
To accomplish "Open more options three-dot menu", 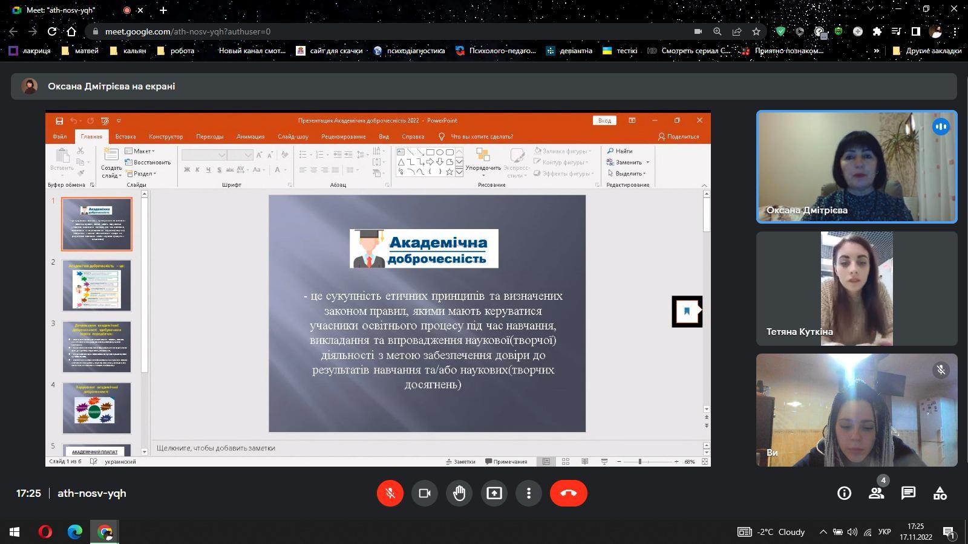I will (x=529, y=493).
